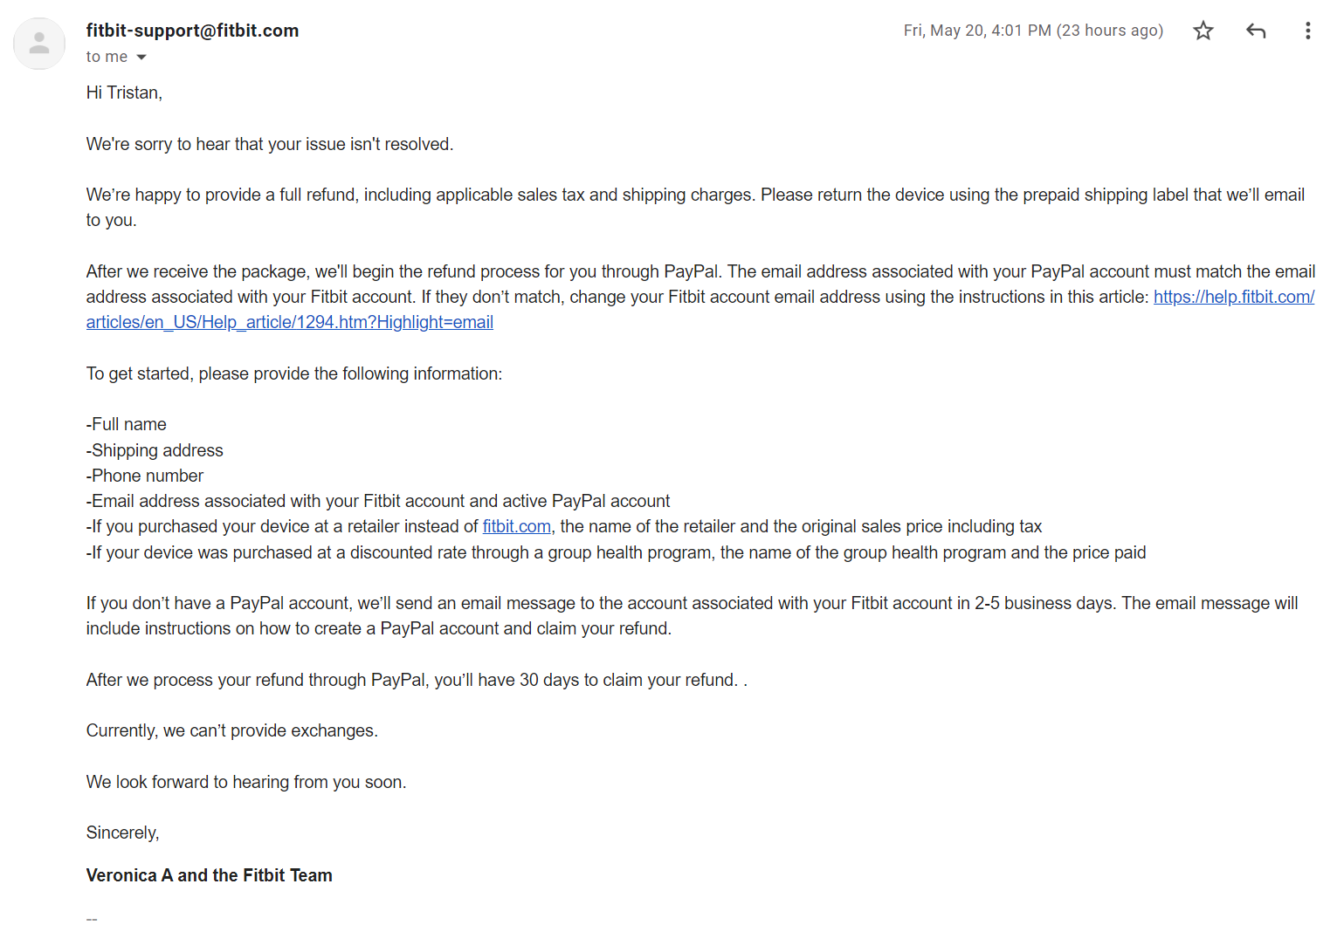Viewport: 1337px width, 932px height.
Task: Open the three-dot more options menu
Action: click(x=1307, y=31)
